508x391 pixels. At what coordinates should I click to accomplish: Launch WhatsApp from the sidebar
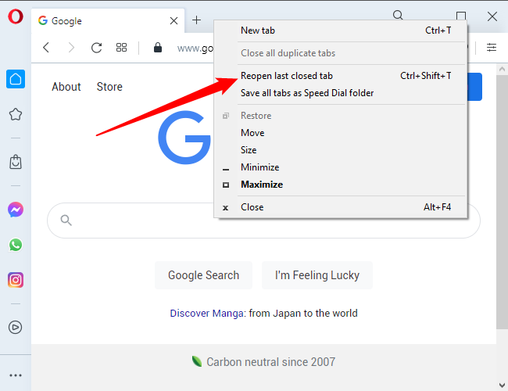click(15, 245)
